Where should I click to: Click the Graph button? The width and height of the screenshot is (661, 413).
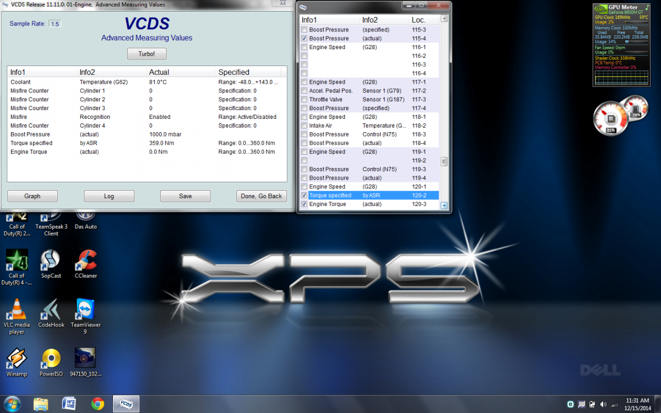32,196
